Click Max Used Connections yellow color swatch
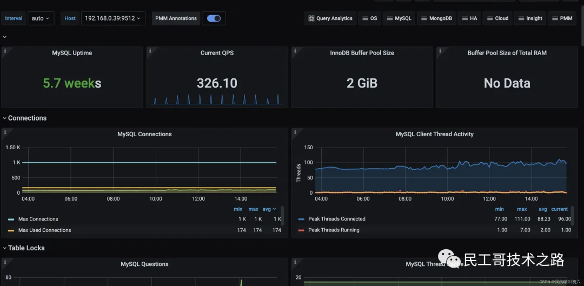584x286 pixels. point(11,230)
